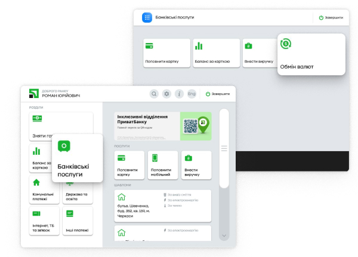Click the search magnifier icon

[154, 94]
